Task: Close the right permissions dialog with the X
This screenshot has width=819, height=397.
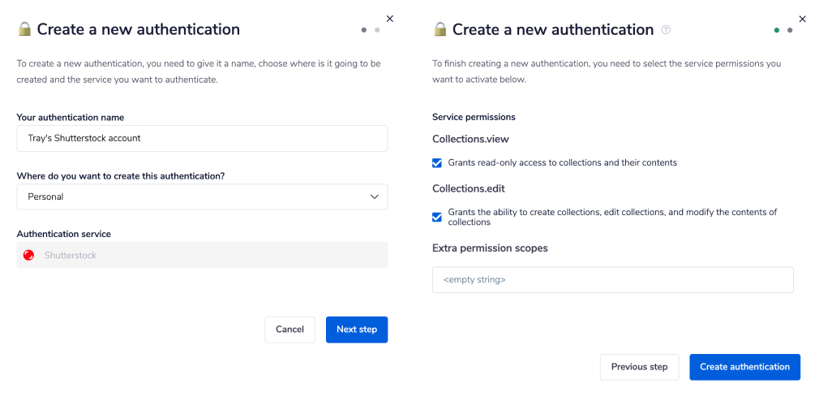Action: [803, 19]
